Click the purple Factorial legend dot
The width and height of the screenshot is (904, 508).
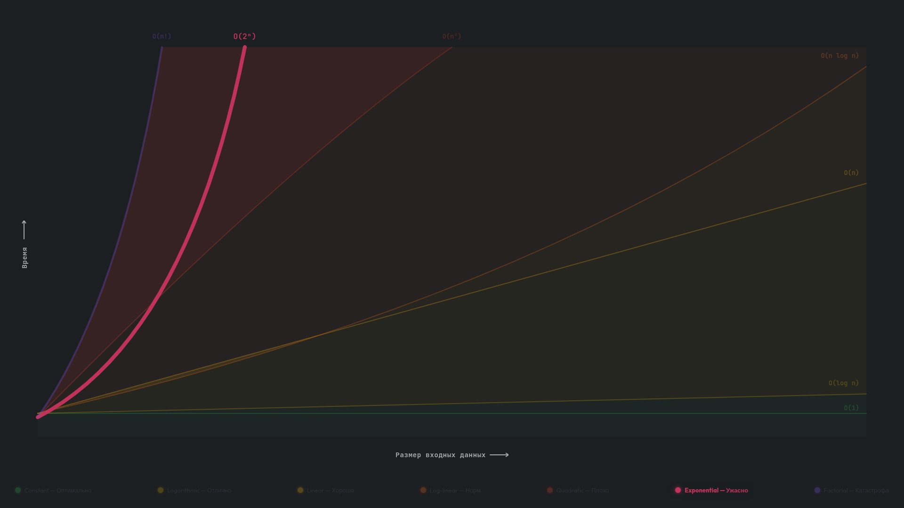click(817, 490)
